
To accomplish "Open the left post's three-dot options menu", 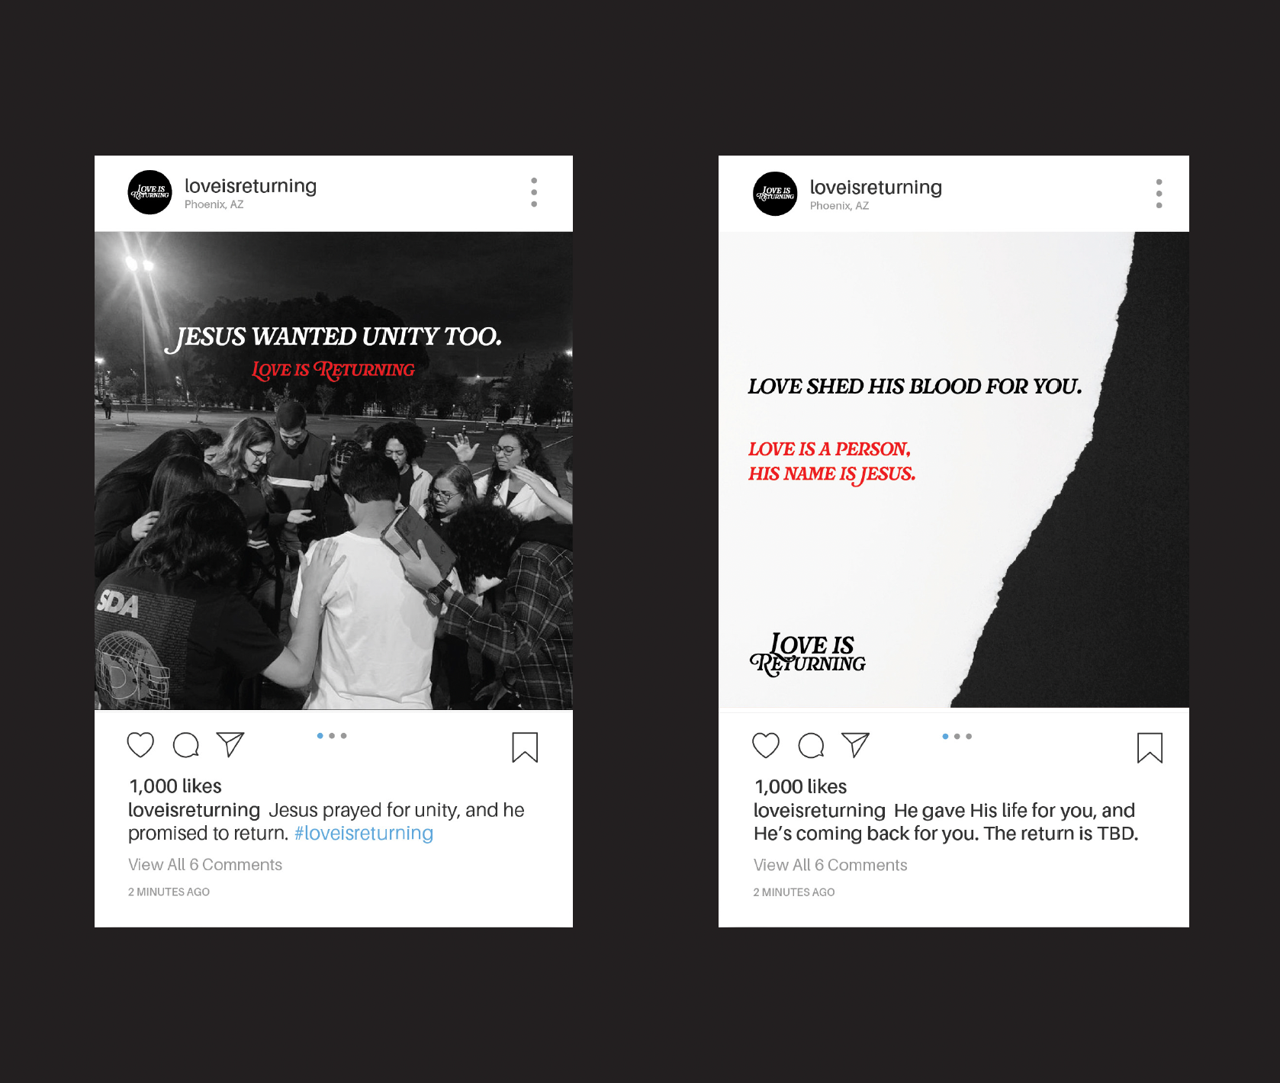I will [x=534, y=192].
